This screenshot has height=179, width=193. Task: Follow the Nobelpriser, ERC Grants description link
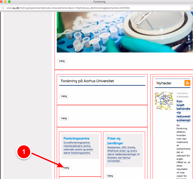[124, 154]
